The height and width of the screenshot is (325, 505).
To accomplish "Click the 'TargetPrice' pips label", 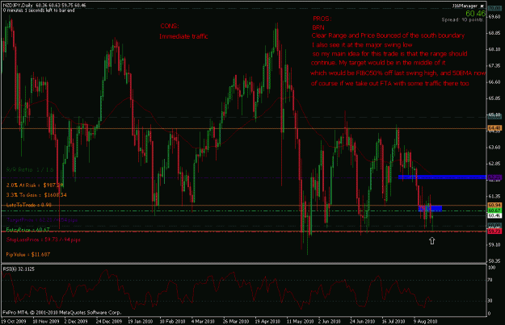I will tap(42, 220).
